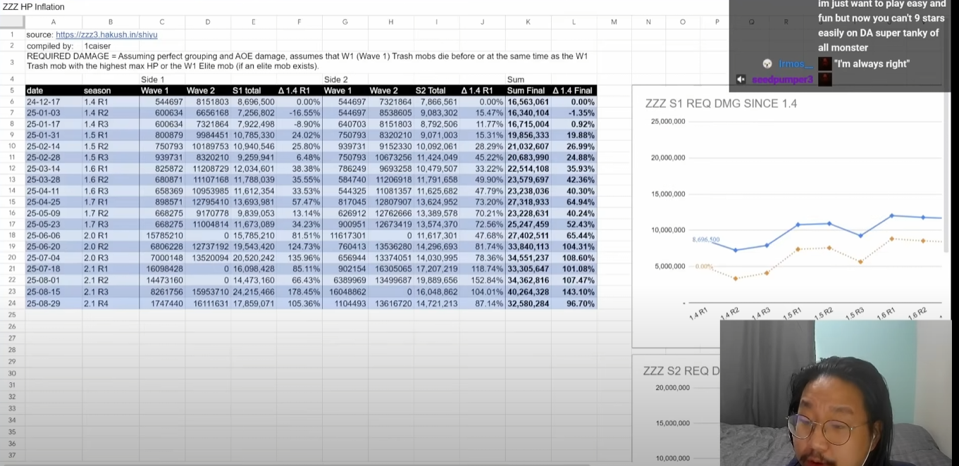Select column E header
Screen dimensions: 959x466
(254, 22)
